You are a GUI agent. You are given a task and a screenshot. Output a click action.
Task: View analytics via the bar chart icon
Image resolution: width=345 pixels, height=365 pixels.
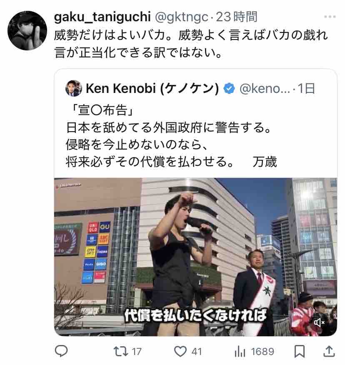point(240,351)
